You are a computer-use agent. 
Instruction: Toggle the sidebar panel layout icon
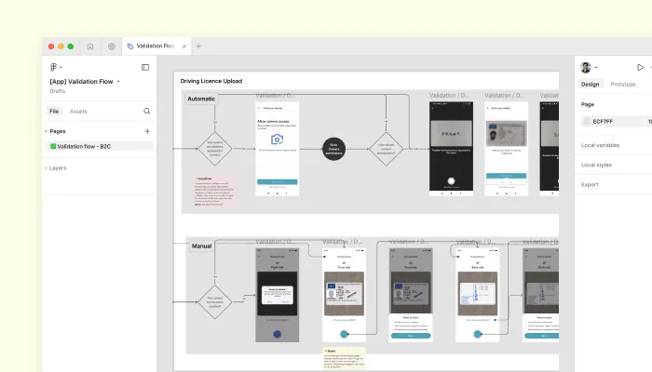145,67
